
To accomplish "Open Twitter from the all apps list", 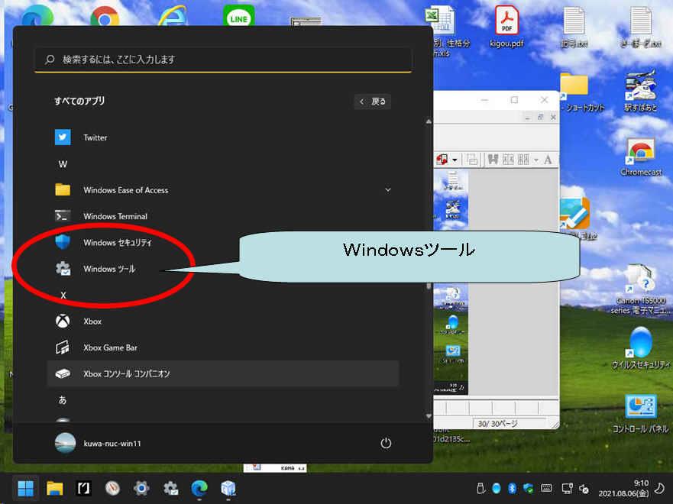I will coord(223,137).
